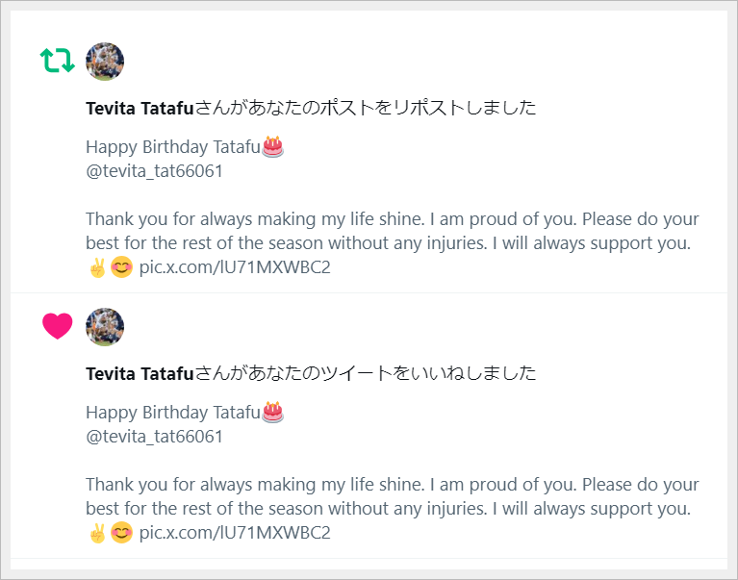Click Tevita Tatafu's name in the repost notification

point(140,108)
